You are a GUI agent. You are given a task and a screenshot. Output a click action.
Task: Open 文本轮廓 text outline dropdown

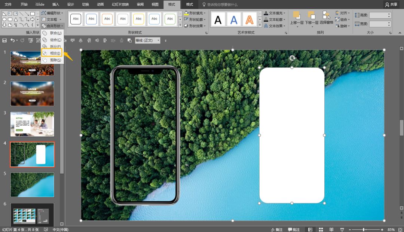point(275,19)
